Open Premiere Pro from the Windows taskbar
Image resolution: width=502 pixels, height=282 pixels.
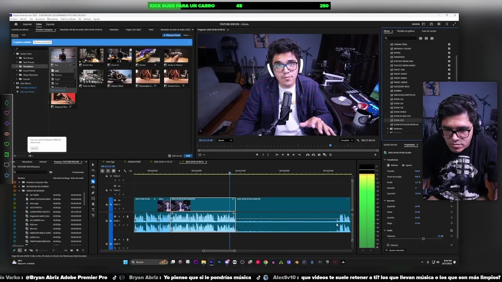click(211, 262)
